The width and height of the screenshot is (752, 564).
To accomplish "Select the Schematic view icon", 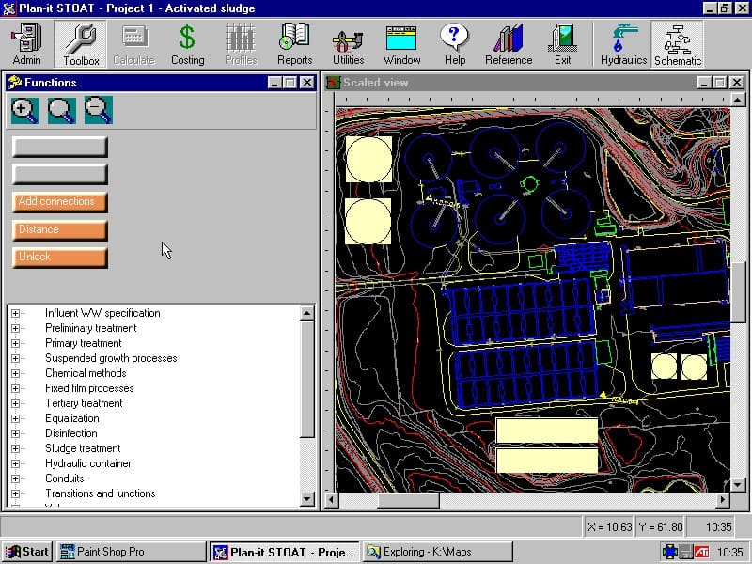I will [x=678, y=44].
